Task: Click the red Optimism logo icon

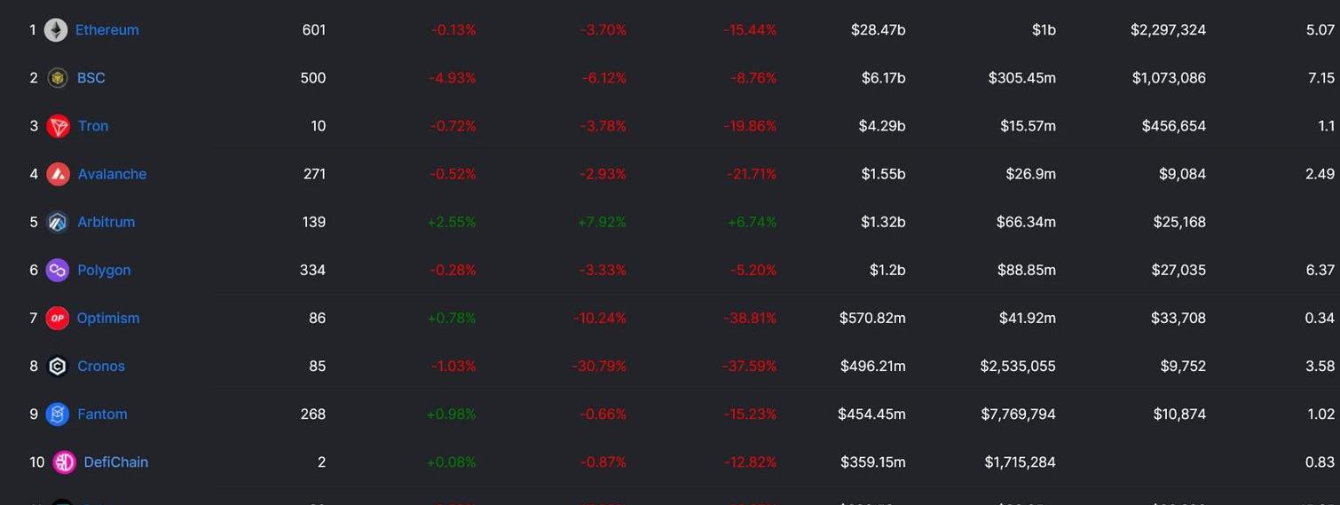Action: pos(58,318)
